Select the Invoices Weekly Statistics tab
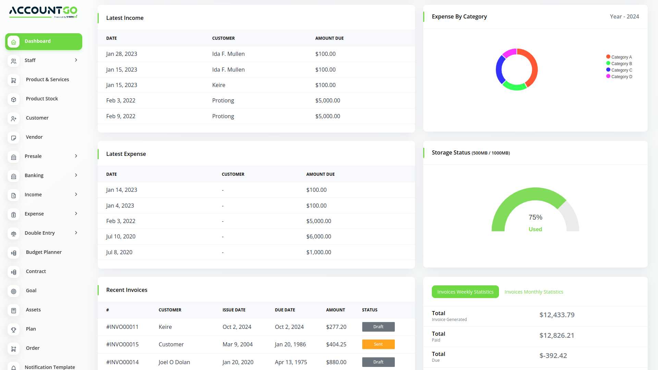The image size is (658, 370). 465,292
